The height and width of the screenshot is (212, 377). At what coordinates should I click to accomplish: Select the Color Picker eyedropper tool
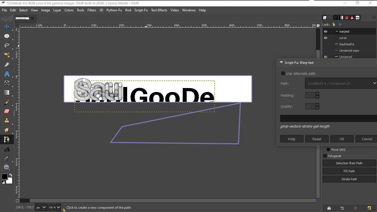(7, 158)
